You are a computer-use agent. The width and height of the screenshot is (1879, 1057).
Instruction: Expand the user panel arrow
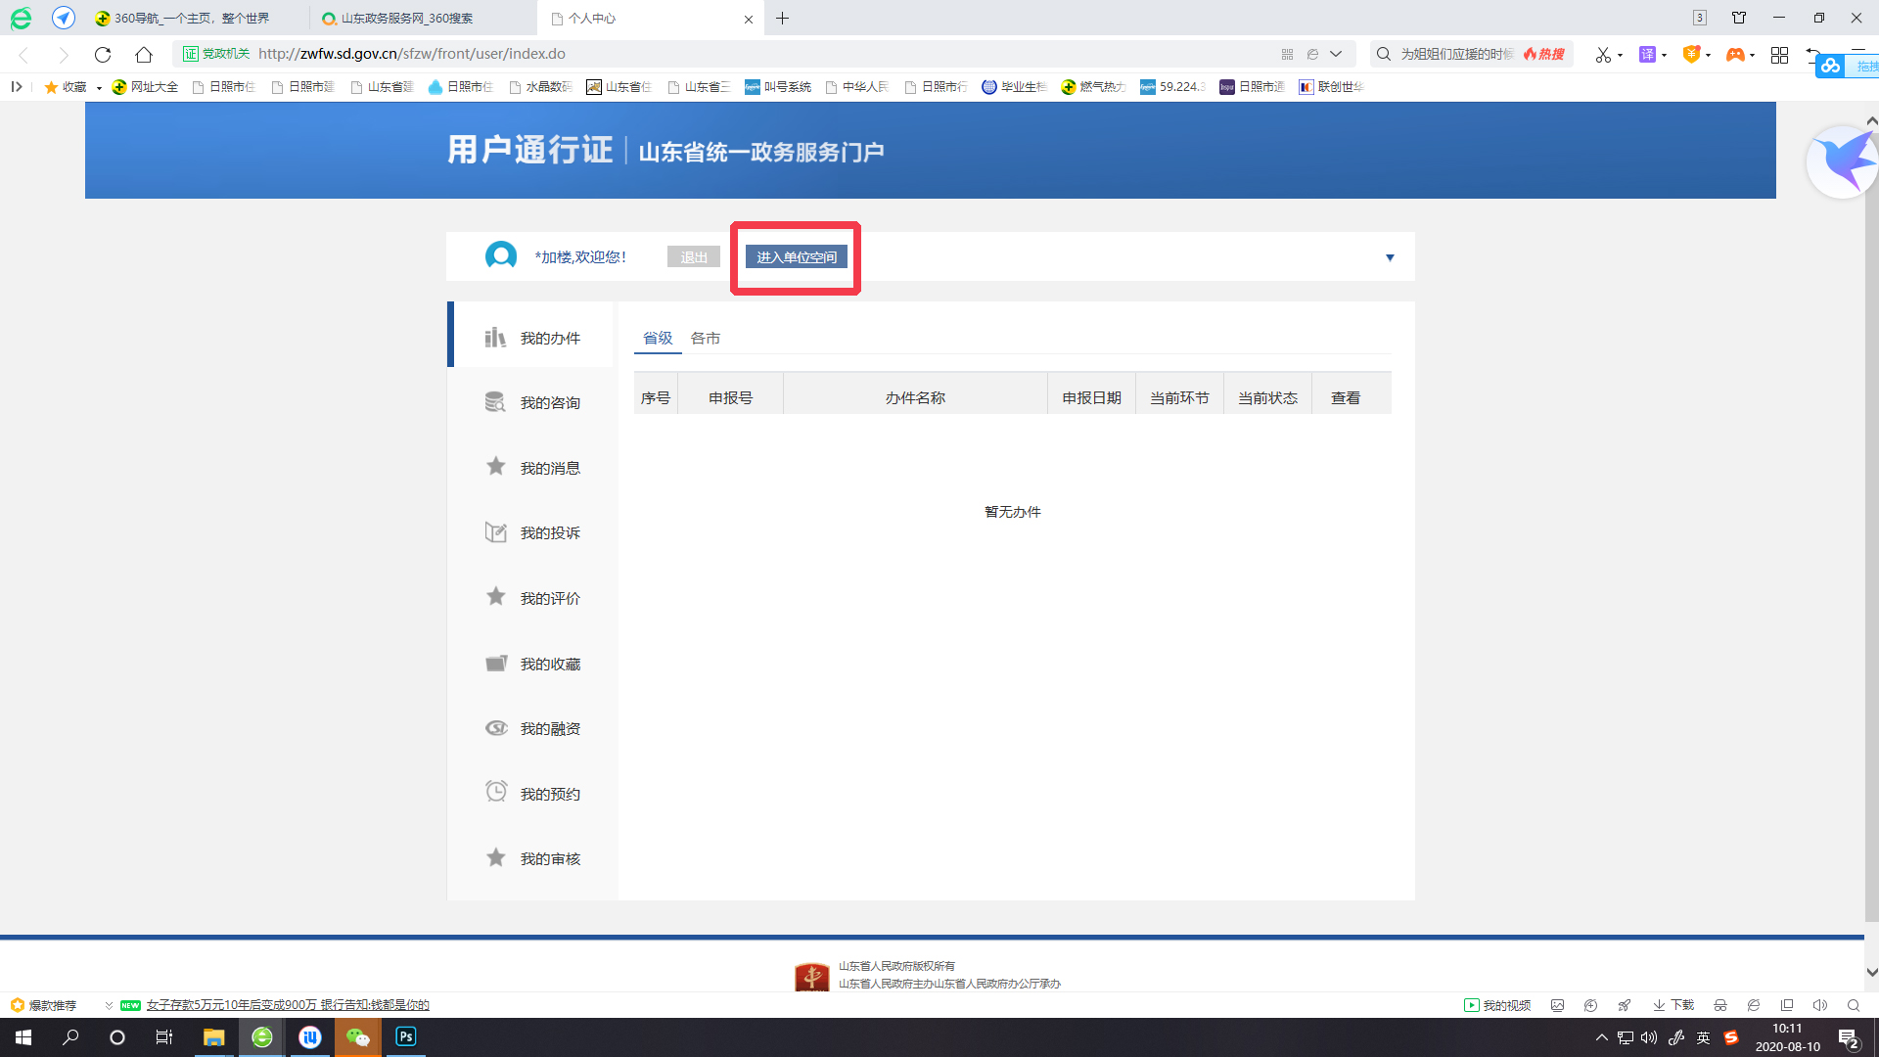click(1389, 257)
